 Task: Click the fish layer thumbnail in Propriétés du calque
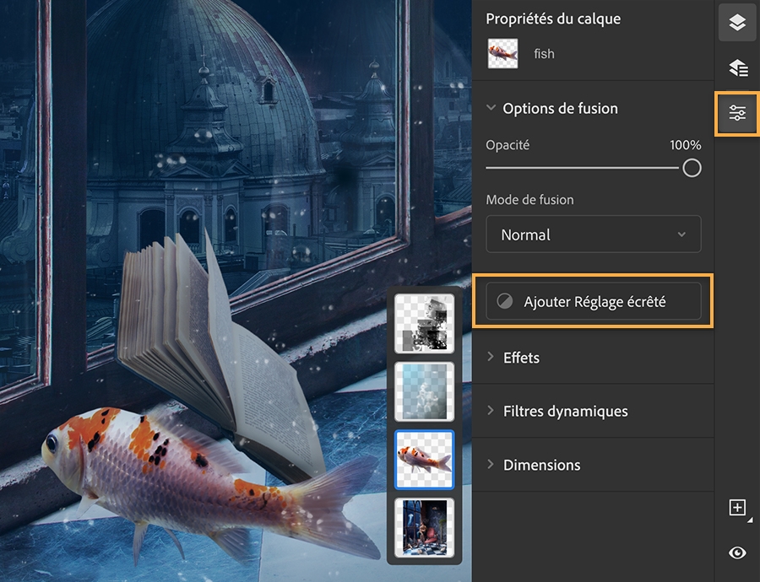coord(502,53)
